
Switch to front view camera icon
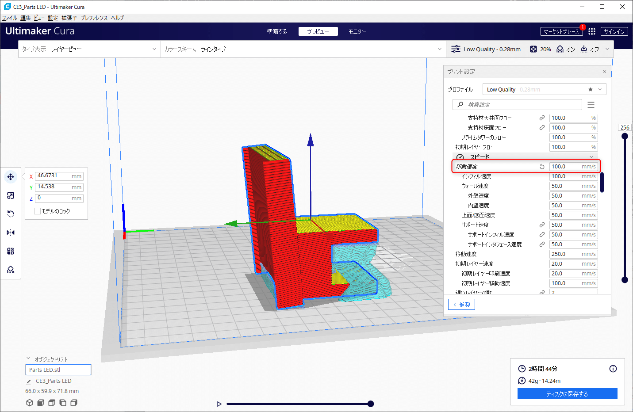(x=41, y=403)
